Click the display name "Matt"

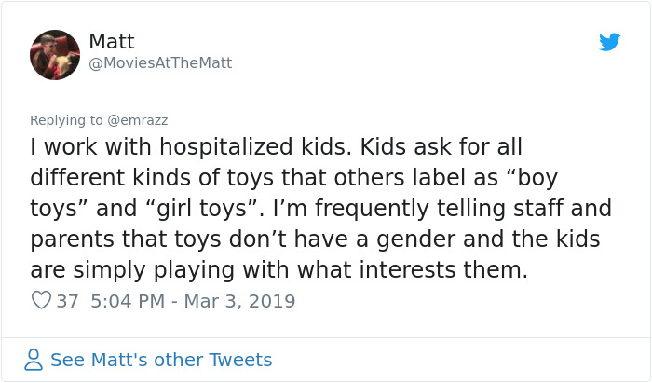click(112, 41)
